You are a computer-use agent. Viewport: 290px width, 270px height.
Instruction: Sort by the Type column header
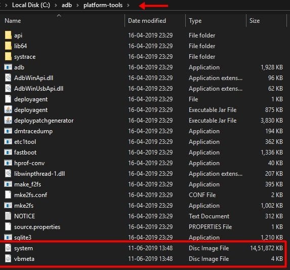(x=195, y=21)
